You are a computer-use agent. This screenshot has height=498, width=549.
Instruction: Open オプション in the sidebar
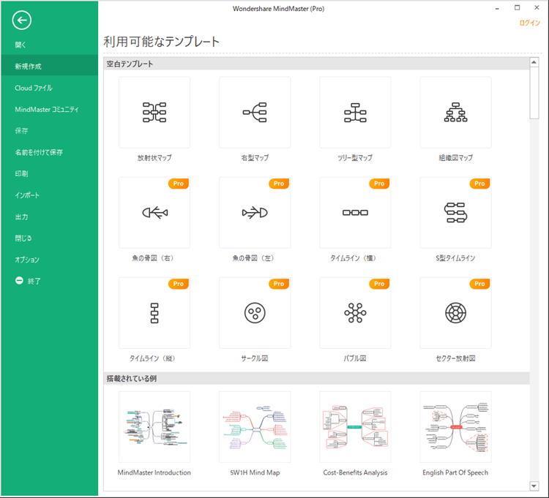pos(27,260)
